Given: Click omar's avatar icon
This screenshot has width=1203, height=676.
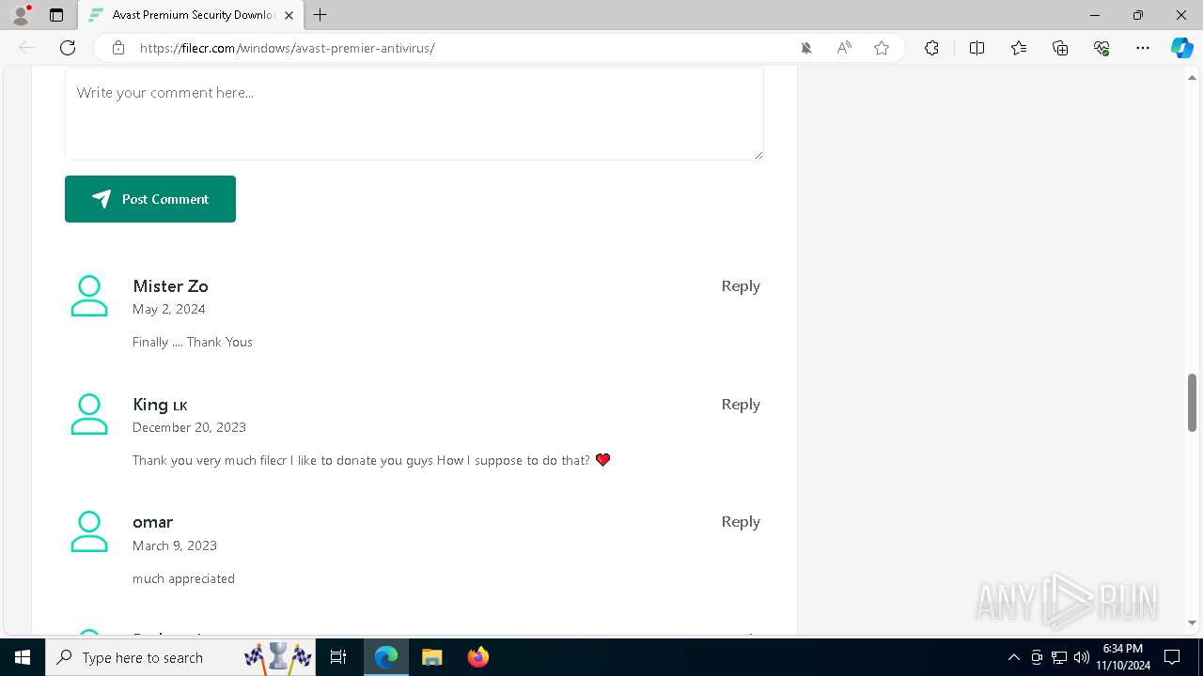Looking at the screenshot, I should (89, 531).
